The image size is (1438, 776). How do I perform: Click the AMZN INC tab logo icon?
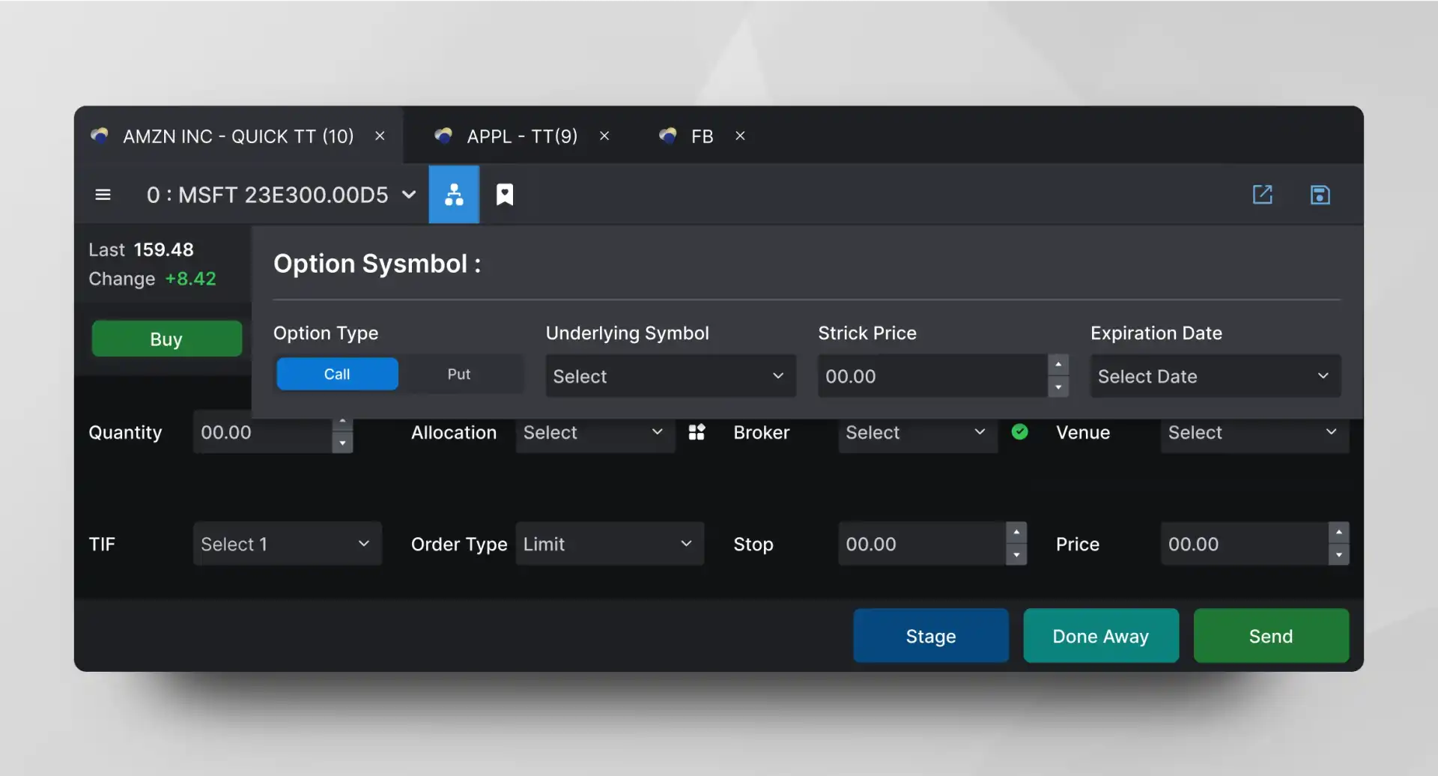click(100, 136)
